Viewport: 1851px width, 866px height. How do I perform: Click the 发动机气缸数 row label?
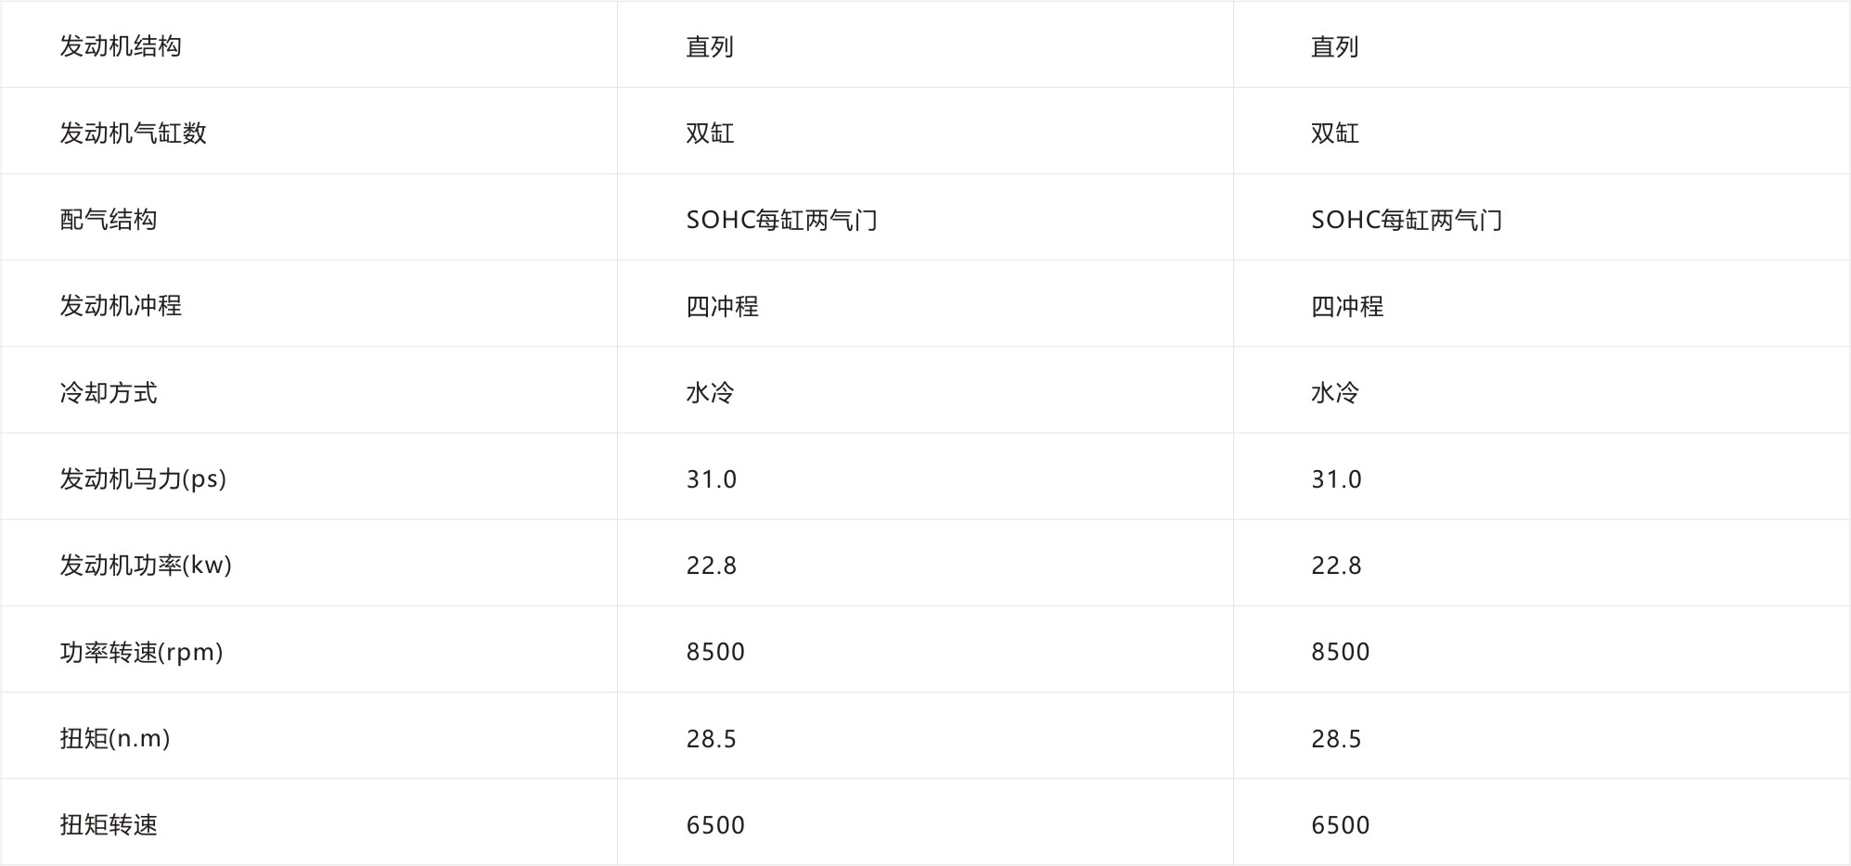133,133
